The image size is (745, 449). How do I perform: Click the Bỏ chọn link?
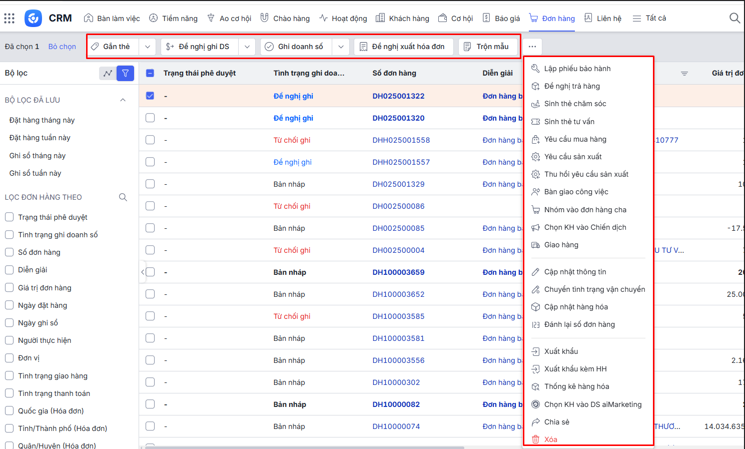pyautogui.click(x=62, y=47)
